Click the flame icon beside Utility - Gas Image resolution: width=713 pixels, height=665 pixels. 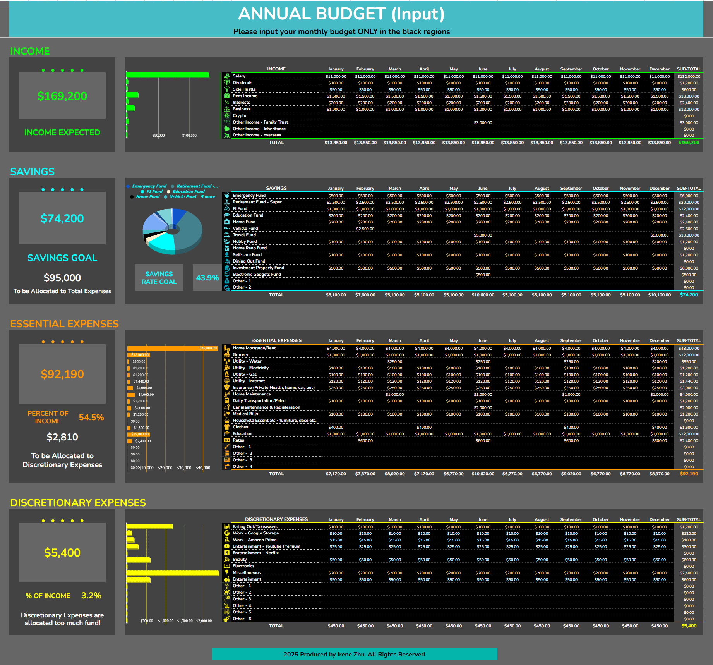(227, 374)
